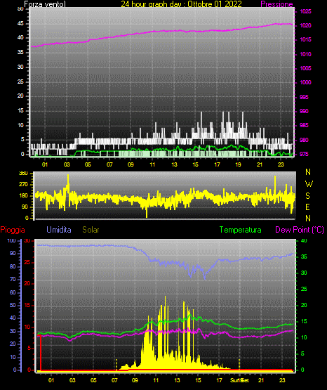Viewport: 327px width, 390px height.
Task: Click the "1015" pressure axis value
Action: (x=305, y=39)
